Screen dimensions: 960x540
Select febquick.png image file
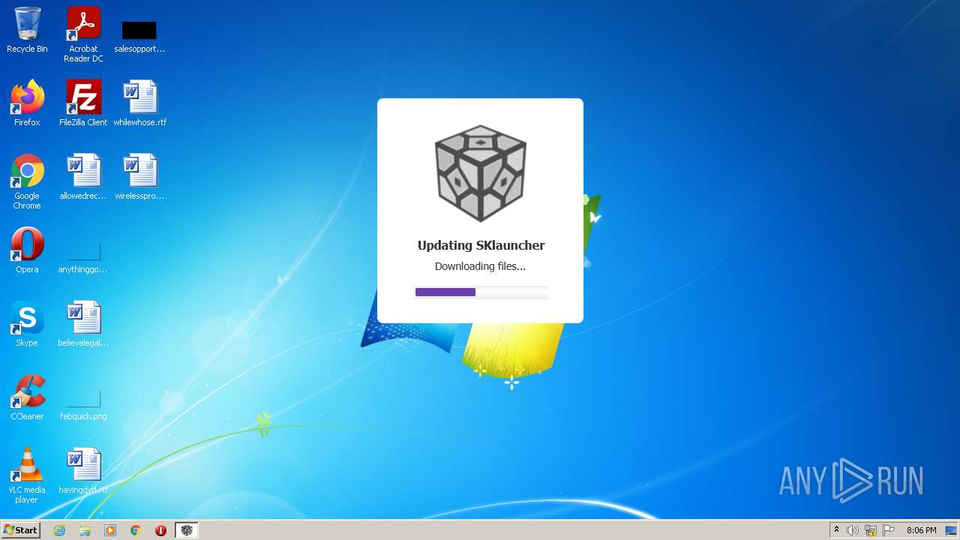[83, 405]
